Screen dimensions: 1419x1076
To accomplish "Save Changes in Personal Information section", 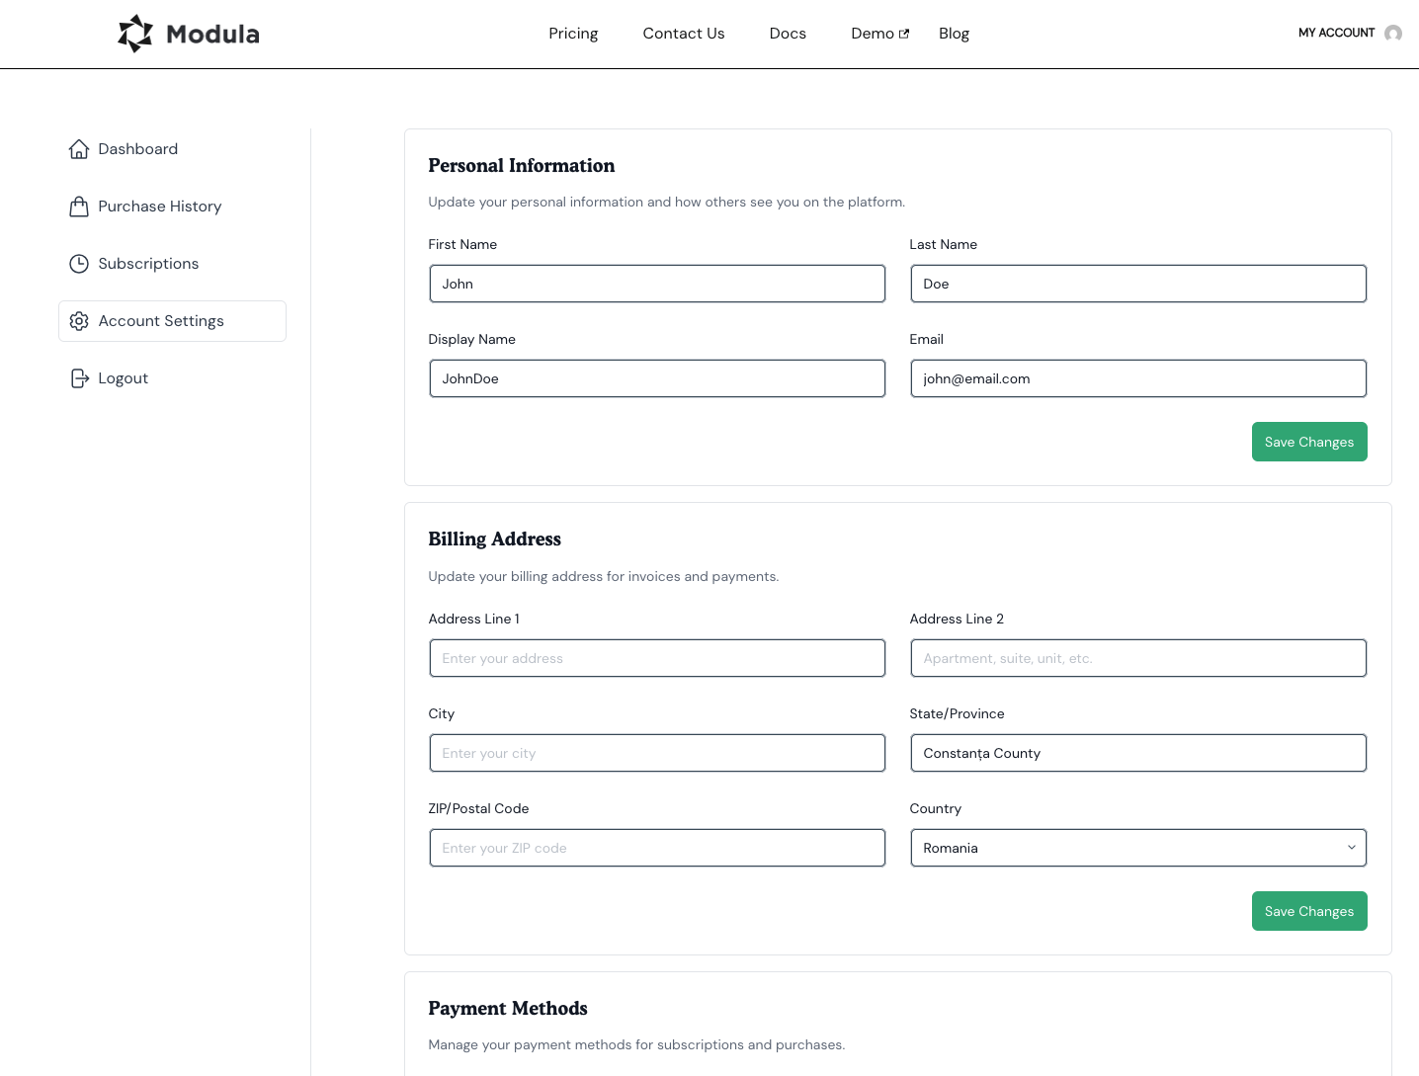I will tap(1308, 442).
